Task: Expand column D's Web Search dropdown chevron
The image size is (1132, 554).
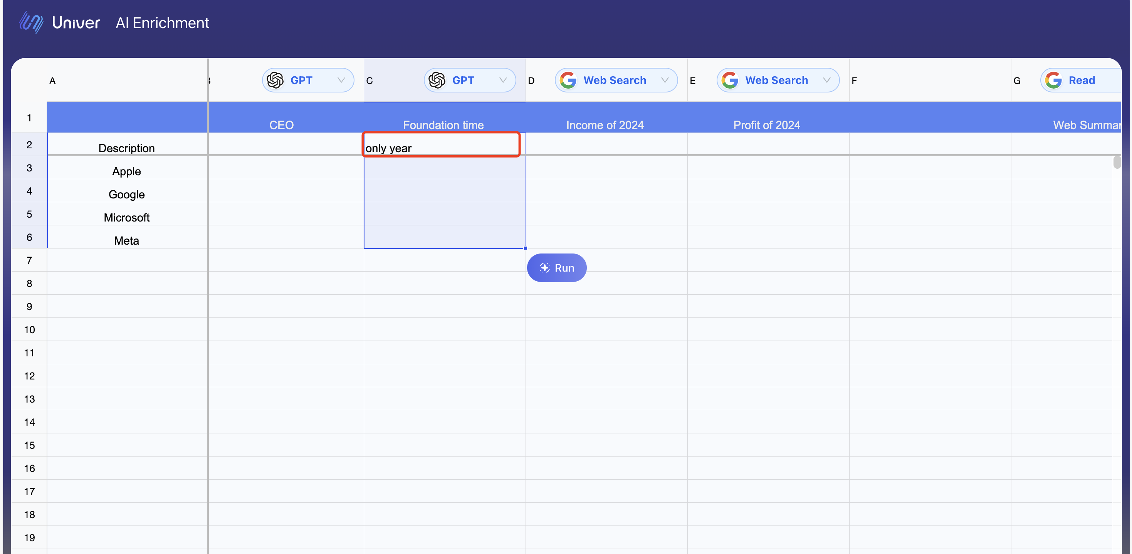Action: point(665,81)
